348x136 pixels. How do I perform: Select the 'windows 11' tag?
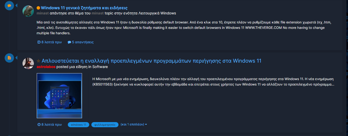78,125
